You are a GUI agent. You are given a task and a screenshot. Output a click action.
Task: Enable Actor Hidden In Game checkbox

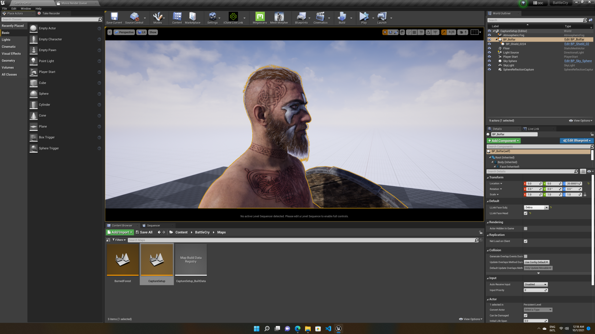click(x=525, y=228)
